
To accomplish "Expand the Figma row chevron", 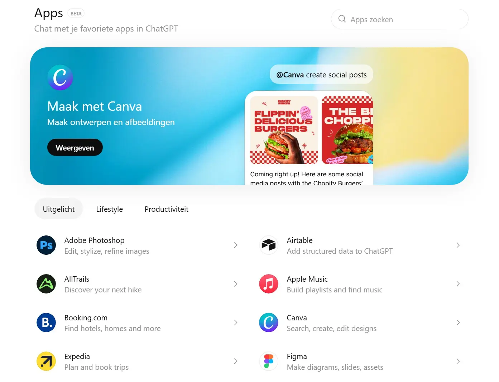I will (458, 361).
